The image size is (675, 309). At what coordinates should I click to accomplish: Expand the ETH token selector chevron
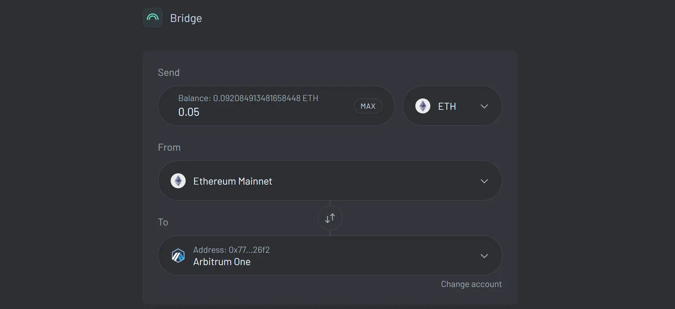[x=484, y=106]
